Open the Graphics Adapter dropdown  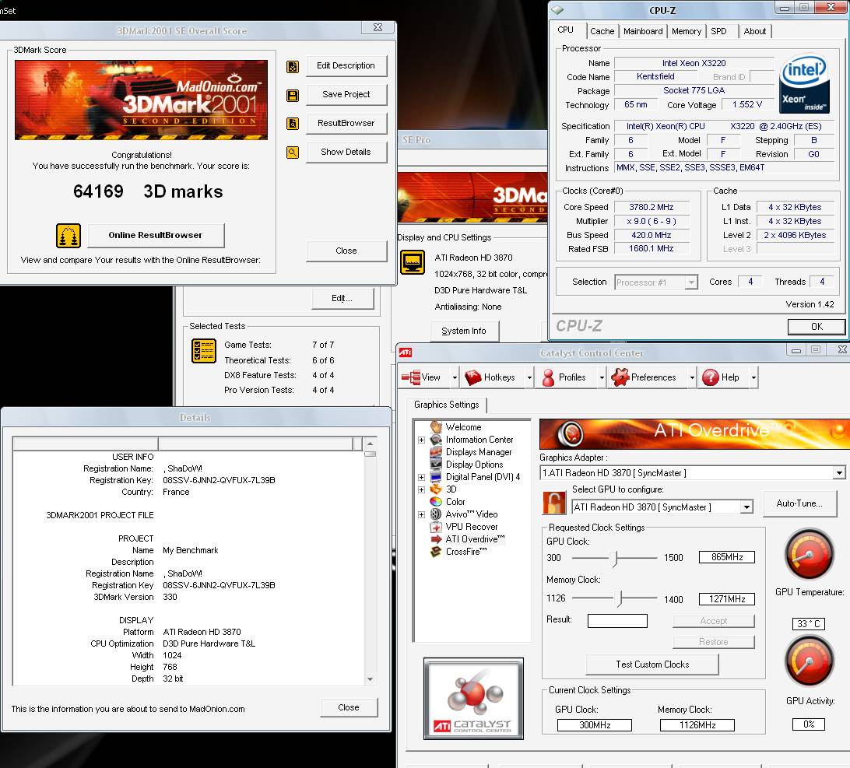(838, 473)
